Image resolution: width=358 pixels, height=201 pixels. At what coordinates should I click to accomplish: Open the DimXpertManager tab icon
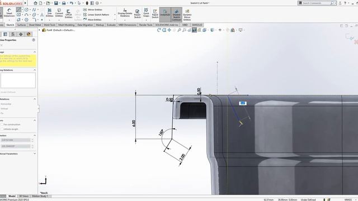pyautogui.click(x=21, y=34)
